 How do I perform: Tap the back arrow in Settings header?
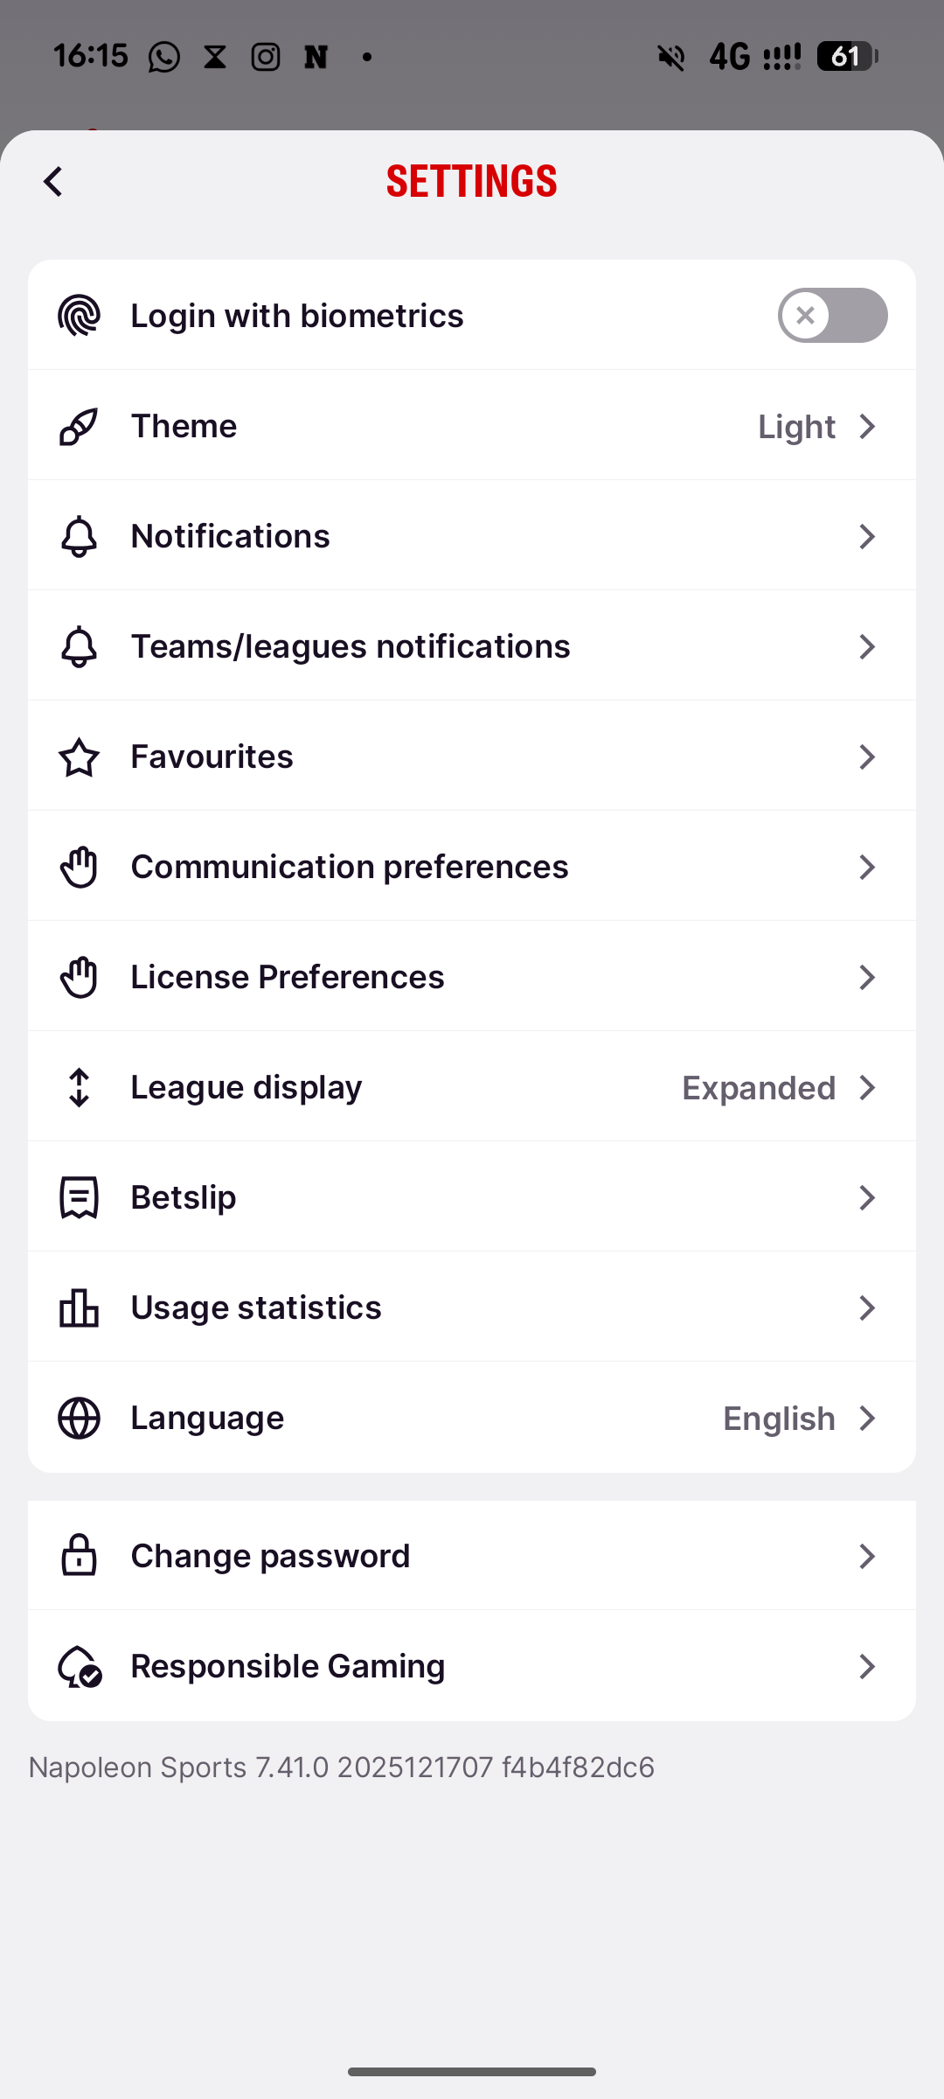[53, 182]
